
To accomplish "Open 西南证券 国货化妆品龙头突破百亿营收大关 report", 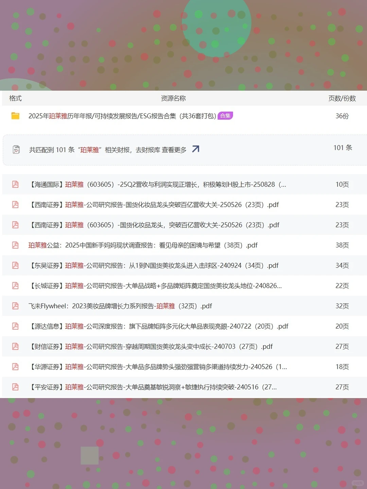I will [154, 205].
